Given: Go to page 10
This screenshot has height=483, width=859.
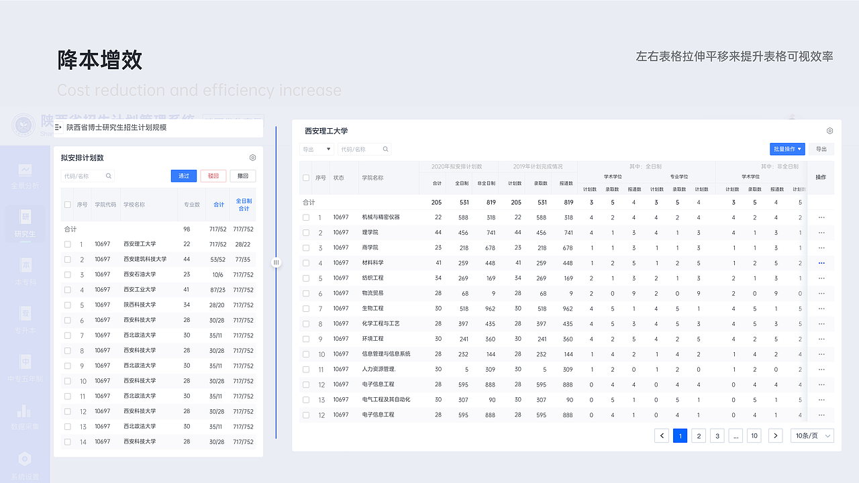Looking at the screenshot, I should (754, 436).
